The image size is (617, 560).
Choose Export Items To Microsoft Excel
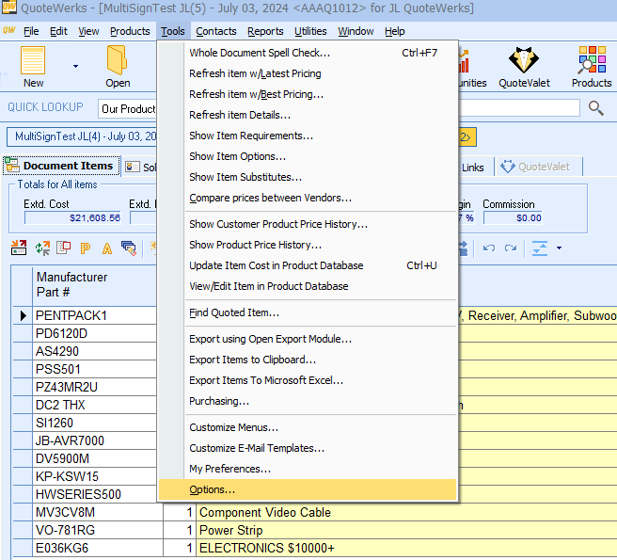click(308, 380)
